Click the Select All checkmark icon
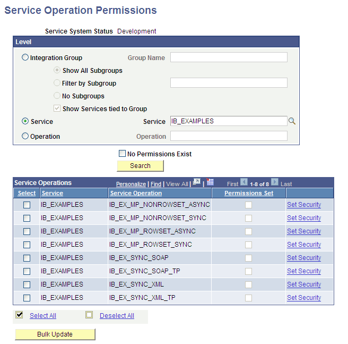 [x=19, y=315]
